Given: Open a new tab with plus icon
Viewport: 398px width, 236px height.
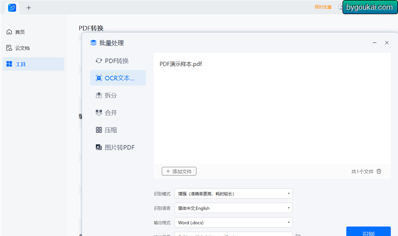Looking at the screenshot, I should pyautogui.click(x=29, y=8).
